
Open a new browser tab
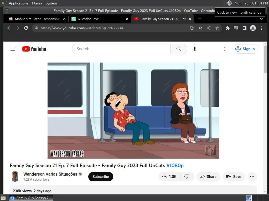pos(200,19)
